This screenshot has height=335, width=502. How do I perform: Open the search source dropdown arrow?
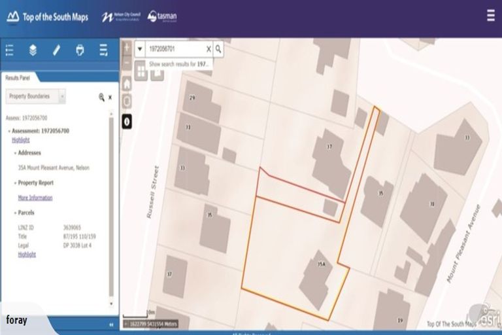click(140, 49)
